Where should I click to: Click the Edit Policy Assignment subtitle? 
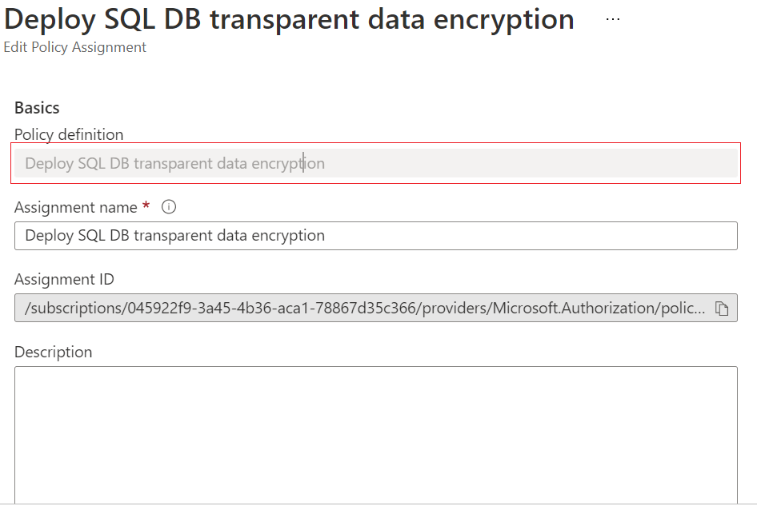click(x=75, y=47)
